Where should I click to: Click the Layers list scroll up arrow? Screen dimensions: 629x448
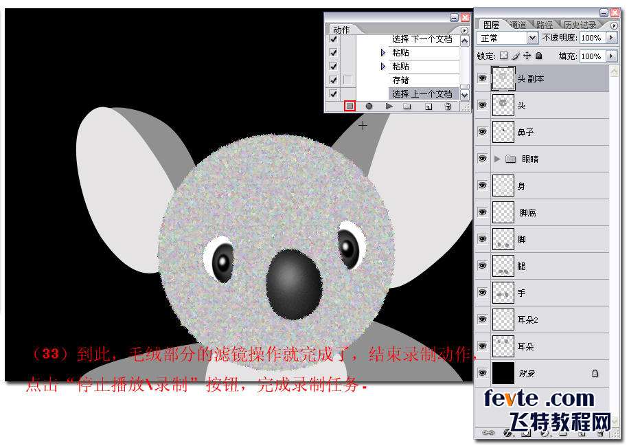click(x=614, y=71)
